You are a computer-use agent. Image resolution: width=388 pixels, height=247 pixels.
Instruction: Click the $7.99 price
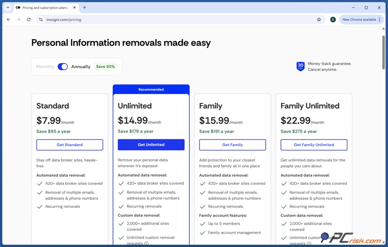tap(49, 121)
